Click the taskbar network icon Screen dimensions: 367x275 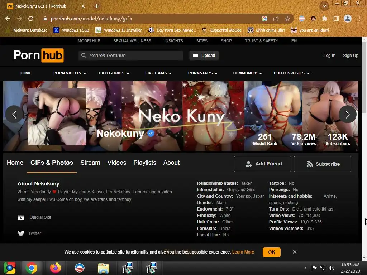click(x=323, y=268)
